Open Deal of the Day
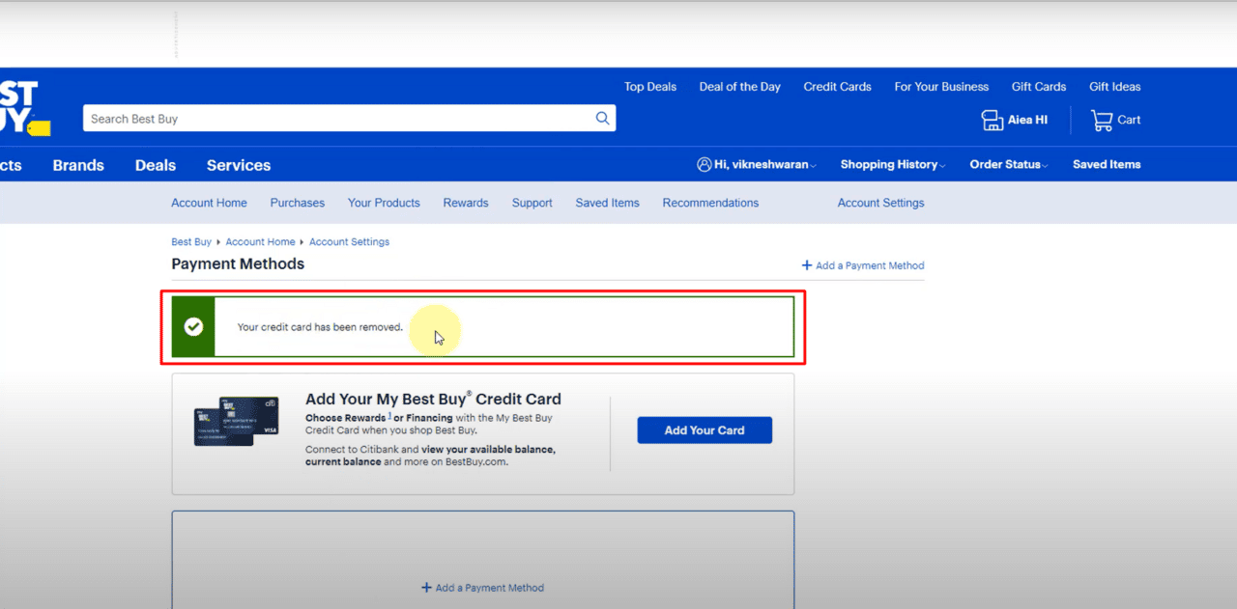1237x609 pixels. click(740, 87)
